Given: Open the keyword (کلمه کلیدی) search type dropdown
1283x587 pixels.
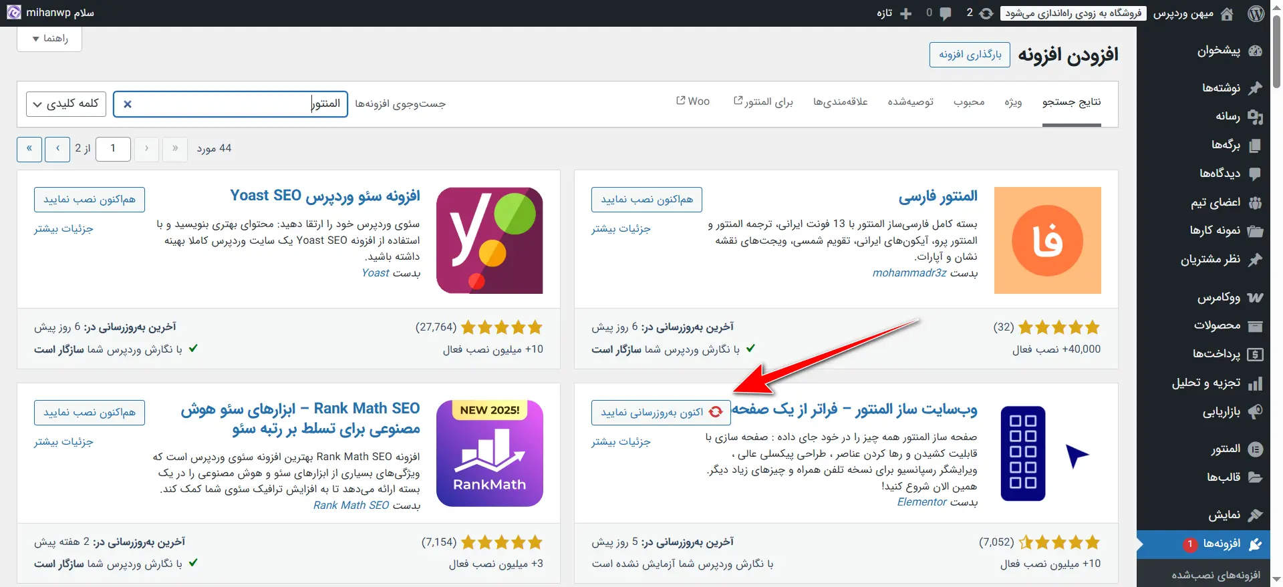Looking at the screenshot, I should click(x=66, y=104).
